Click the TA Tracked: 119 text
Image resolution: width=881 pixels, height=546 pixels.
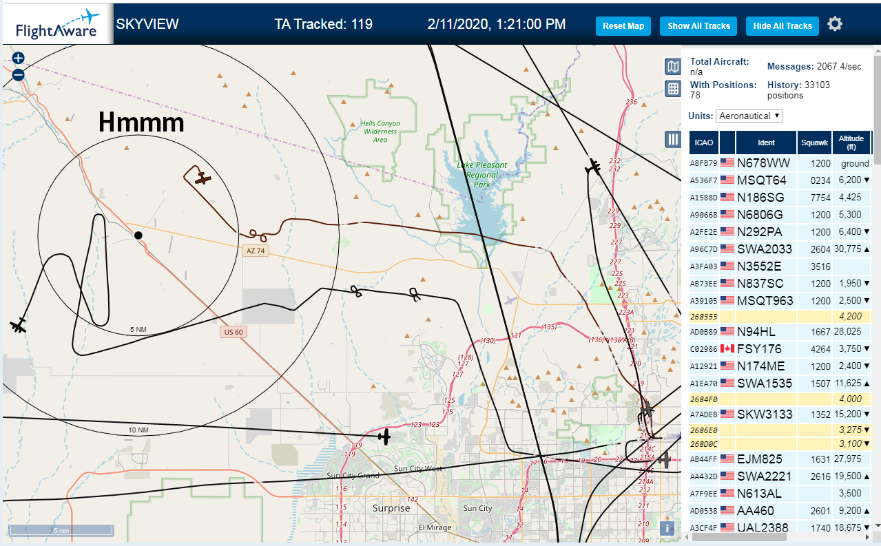(323, 24)
